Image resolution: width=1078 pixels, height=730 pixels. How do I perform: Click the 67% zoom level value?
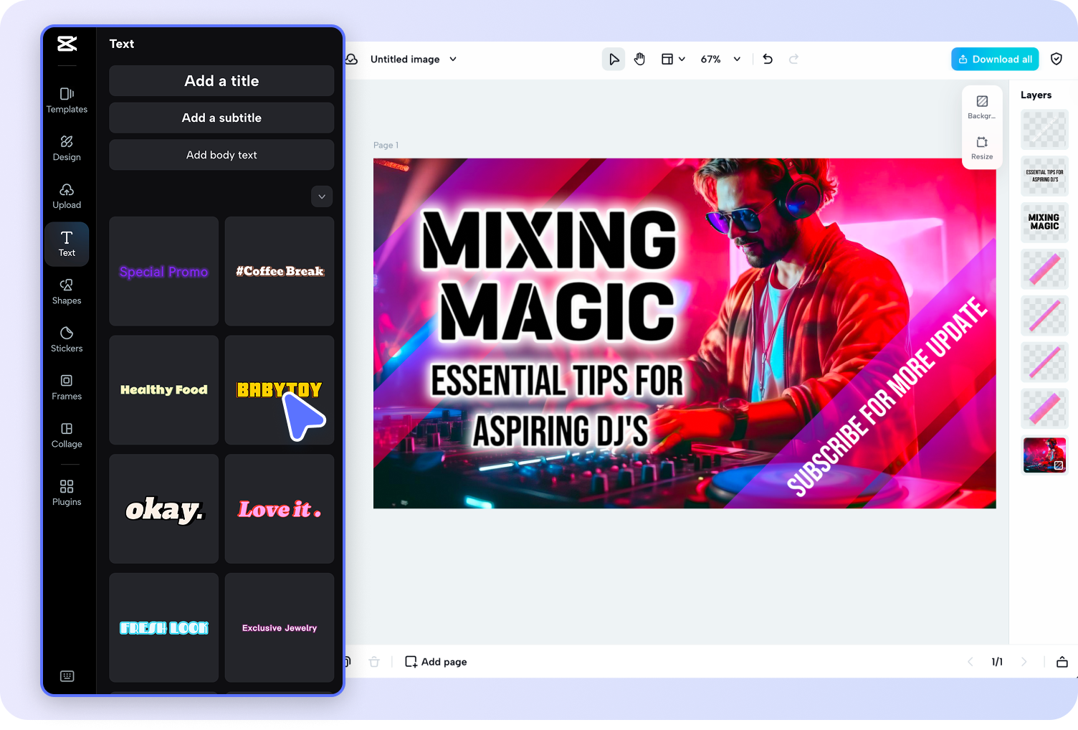tap(710, 60)
